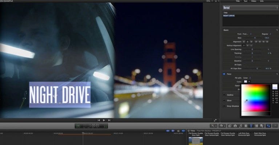
Task: Enable the Glow section
Action: click(x=224, y=101)
